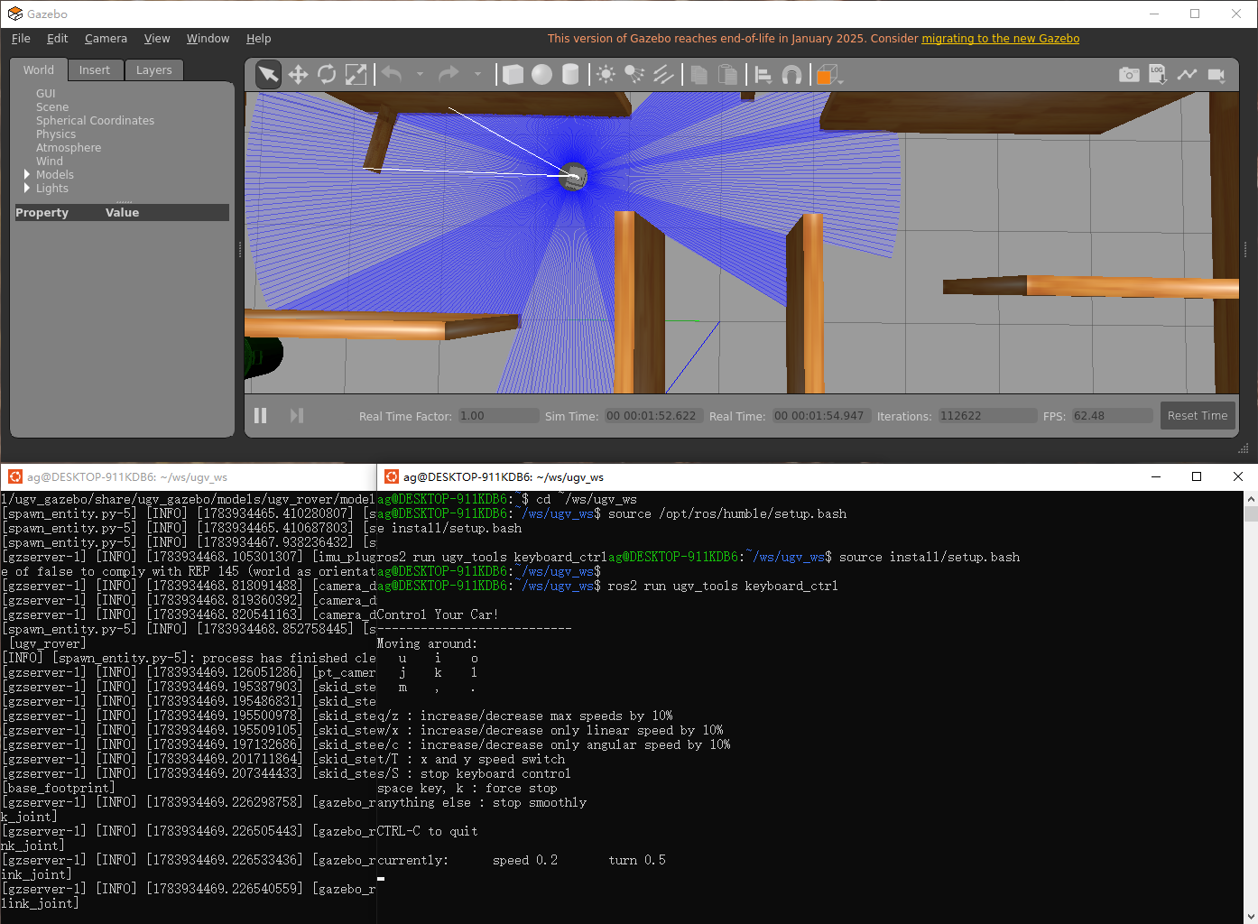Image resolution: width=1258 pixels, height=924 pixels.
Task: Click the terminal scrollbar down arrow
Action: 1251,917
